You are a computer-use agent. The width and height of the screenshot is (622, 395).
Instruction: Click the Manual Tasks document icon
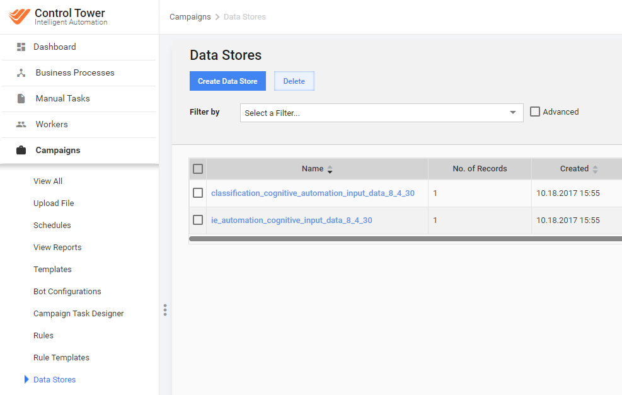(x=21, y=98)
